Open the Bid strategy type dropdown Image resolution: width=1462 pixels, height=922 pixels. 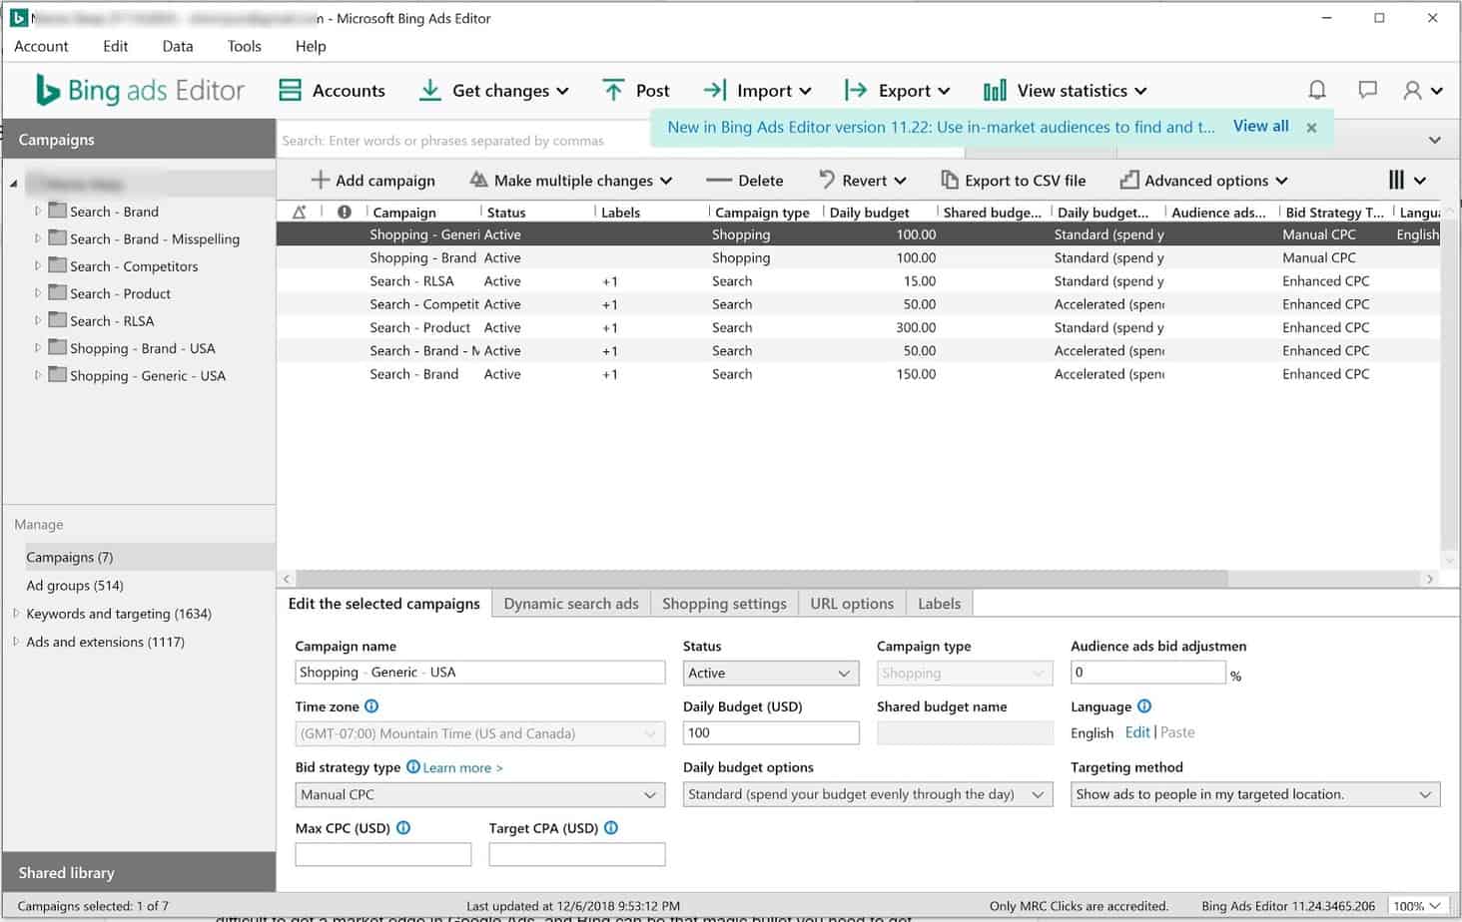(480, 795)
